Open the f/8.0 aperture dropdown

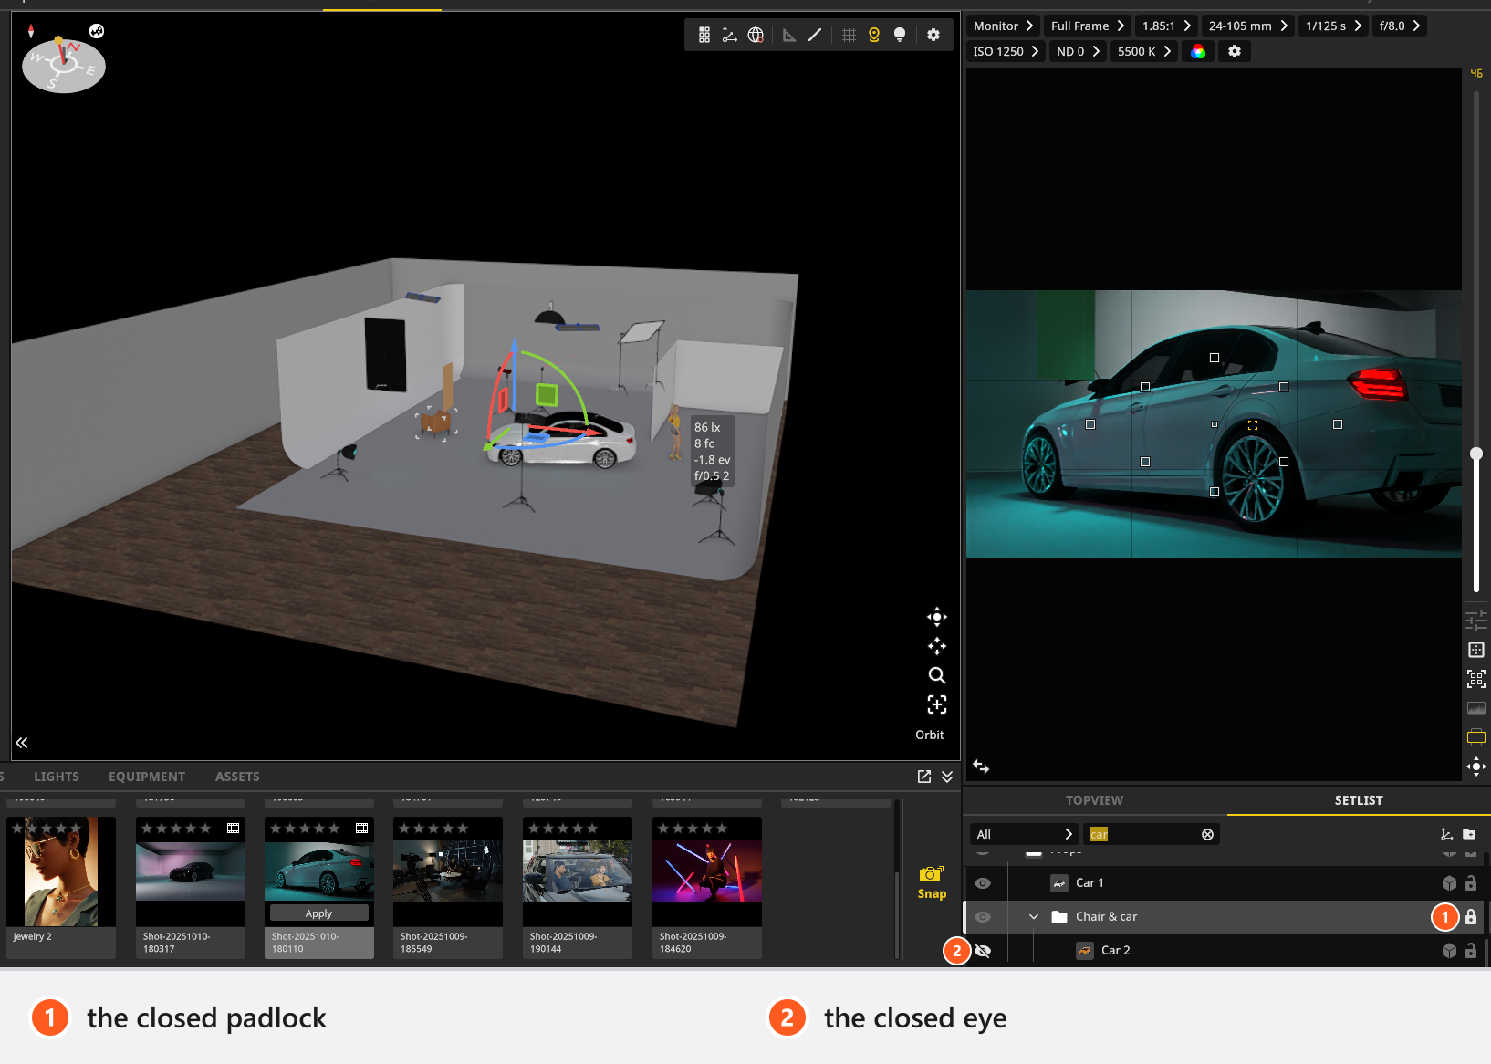(1400, 26)
